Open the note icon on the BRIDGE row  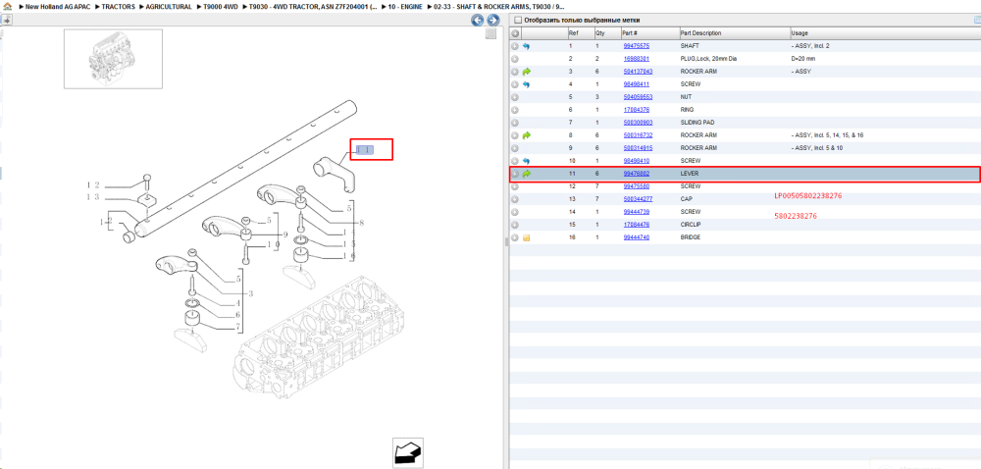[526, 237]
